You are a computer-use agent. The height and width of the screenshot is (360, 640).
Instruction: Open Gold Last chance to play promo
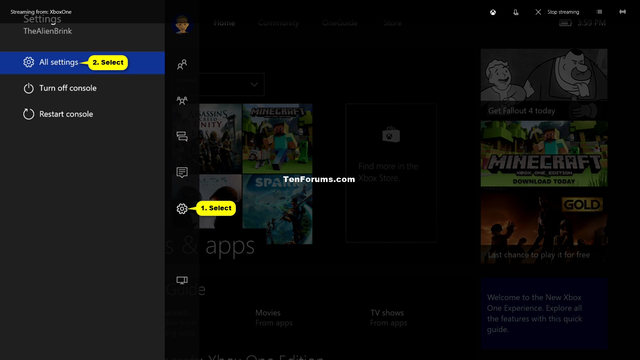point(544,228)
